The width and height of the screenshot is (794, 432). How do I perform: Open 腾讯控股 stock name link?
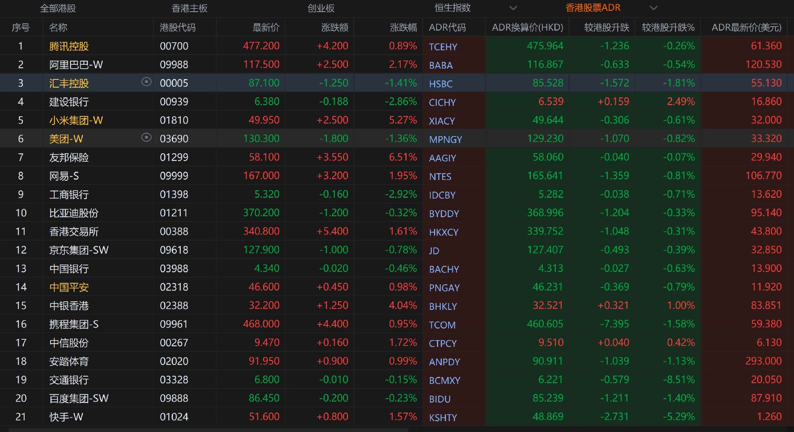(x=69, y=47)
